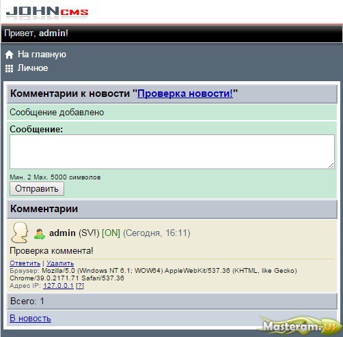This screenshot has width=343, height=337.
Task: Click the grid icon beside Личное
Action: (x=9, y=68)
